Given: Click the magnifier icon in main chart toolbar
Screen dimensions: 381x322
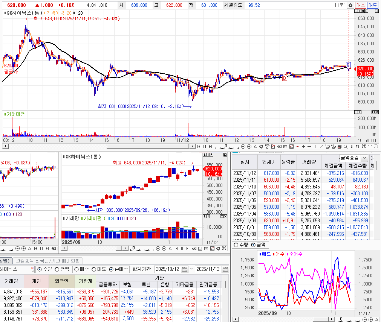Looking at the screenshot, I should coord(345,146).
